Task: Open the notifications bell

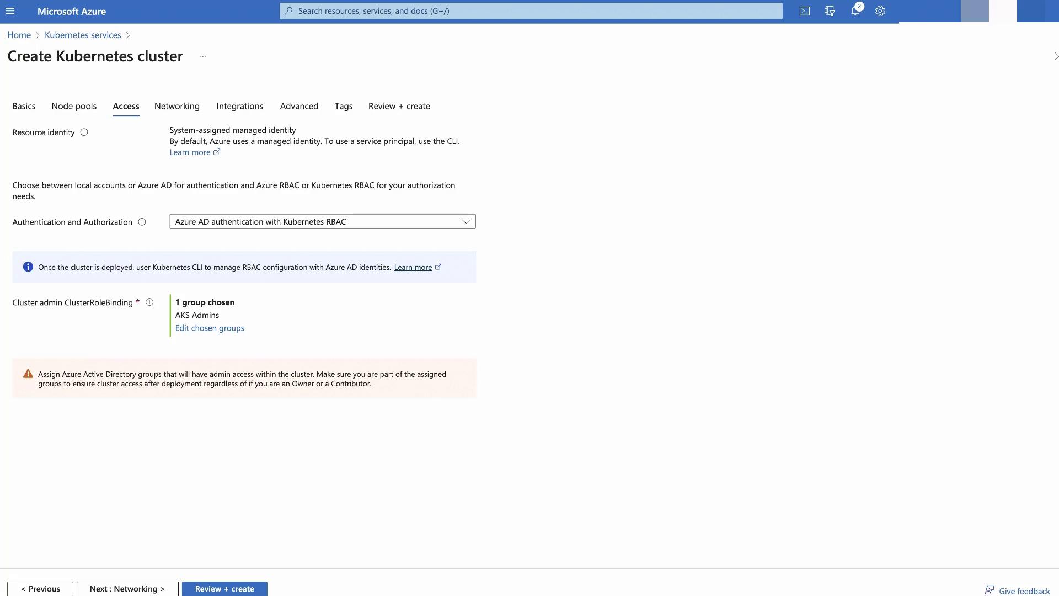Action: pos(855,11)
